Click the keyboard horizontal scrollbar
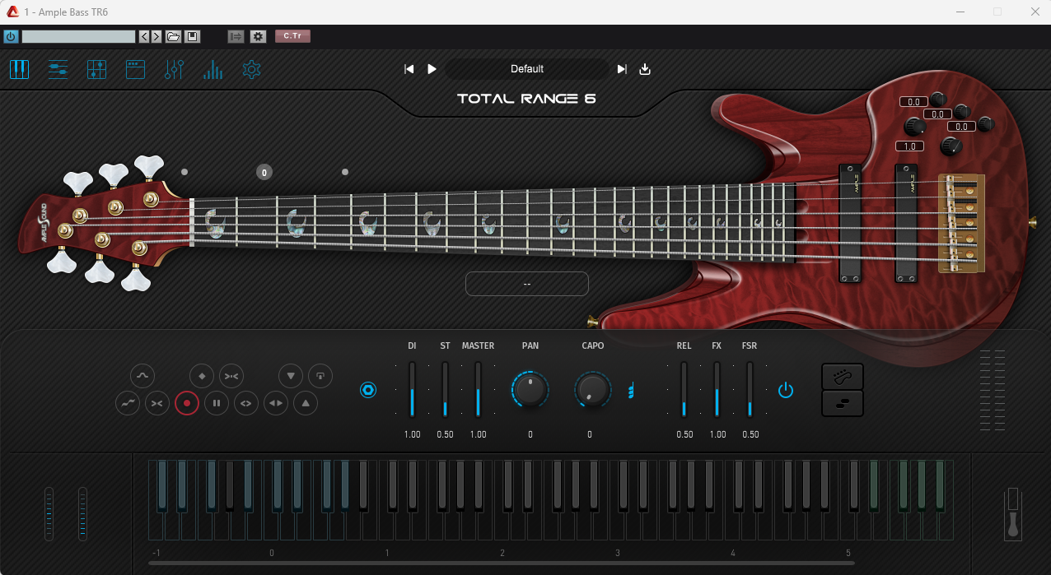The image size is (1051, 575). (x=502, y=563)
